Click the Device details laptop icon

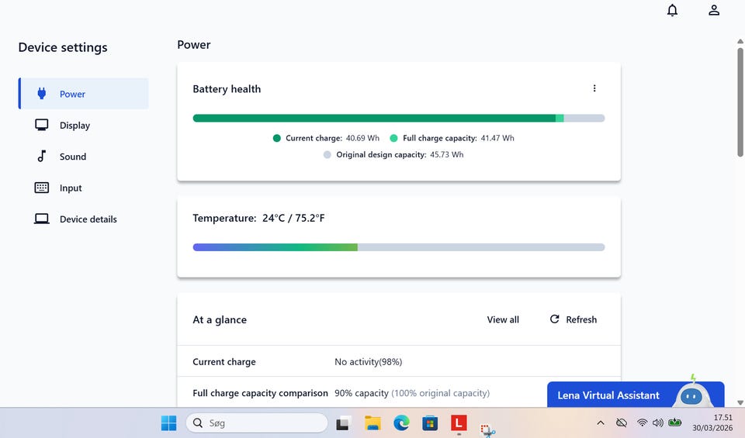click(42, 219)
